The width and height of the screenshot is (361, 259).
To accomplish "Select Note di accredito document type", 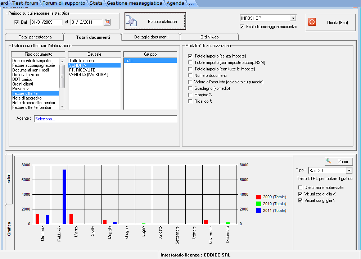I will [x=35, y=98].
